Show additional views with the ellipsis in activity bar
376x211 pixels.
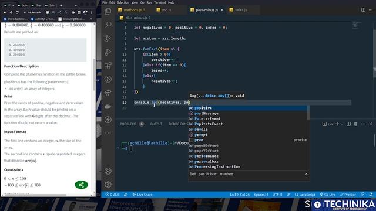click(x=108, y=133)
